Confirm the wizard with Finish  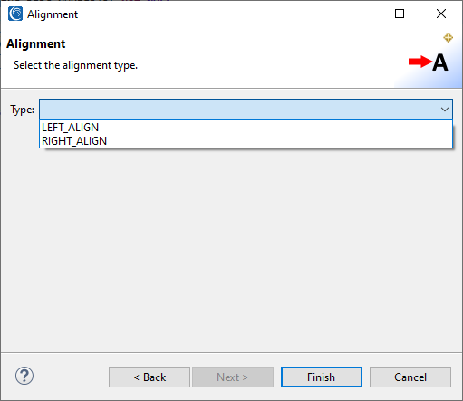coord(322,377)
